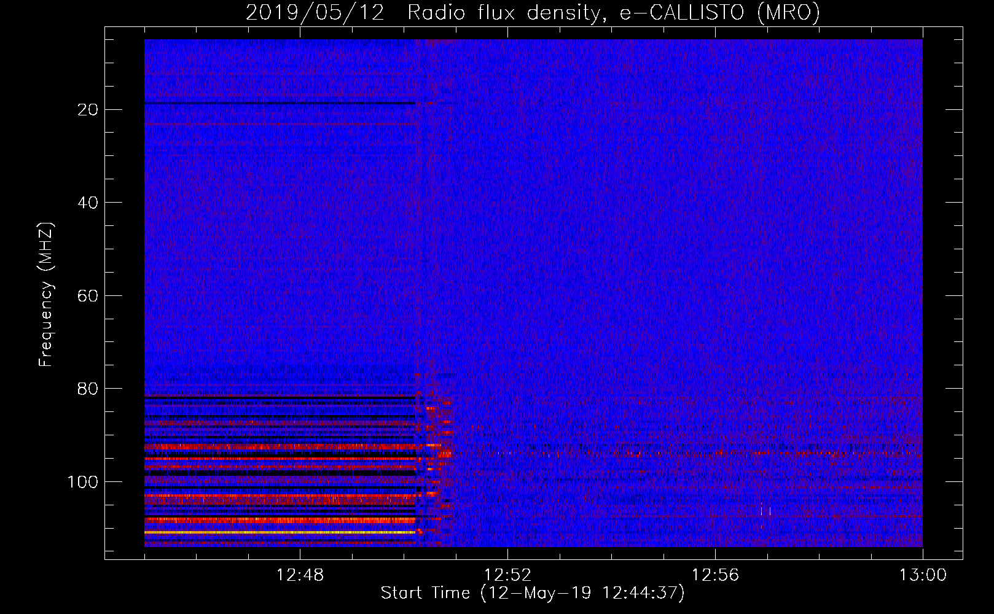
Task: Click the 13:00 time tick label
Action: pos(923,575)
